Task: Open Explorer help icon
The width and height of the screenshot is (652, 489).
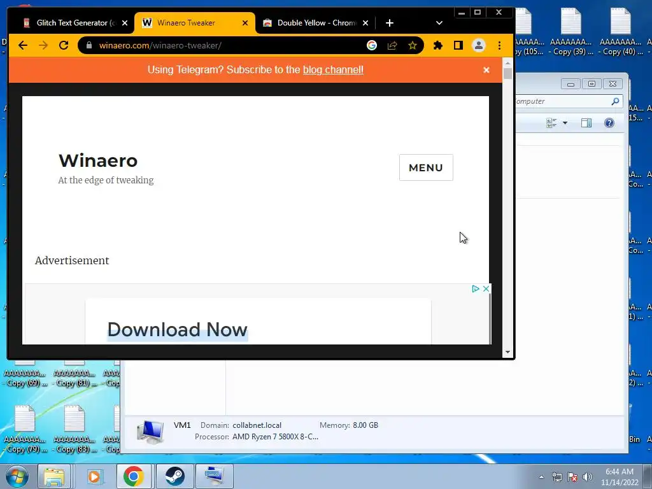Action: [609, 123]
